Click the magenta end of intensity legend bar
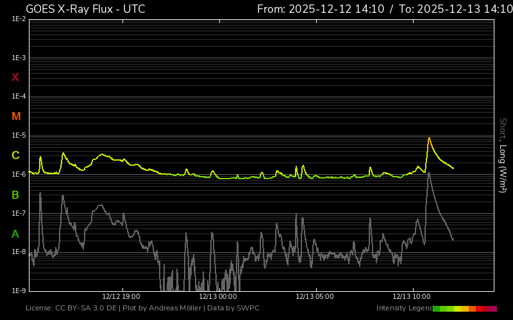513x320 pixels. [493, 308]
